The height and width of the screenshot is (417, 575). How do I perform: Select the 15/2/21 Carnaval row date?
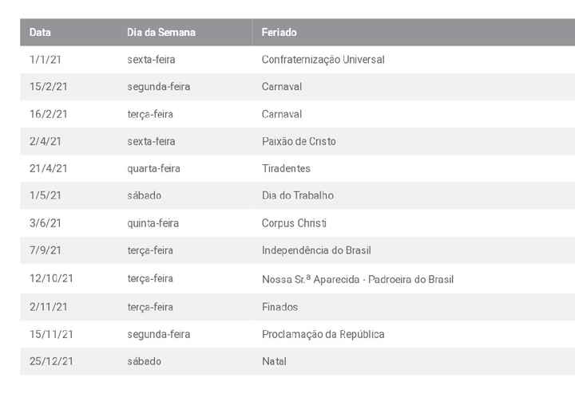(49, 87)
